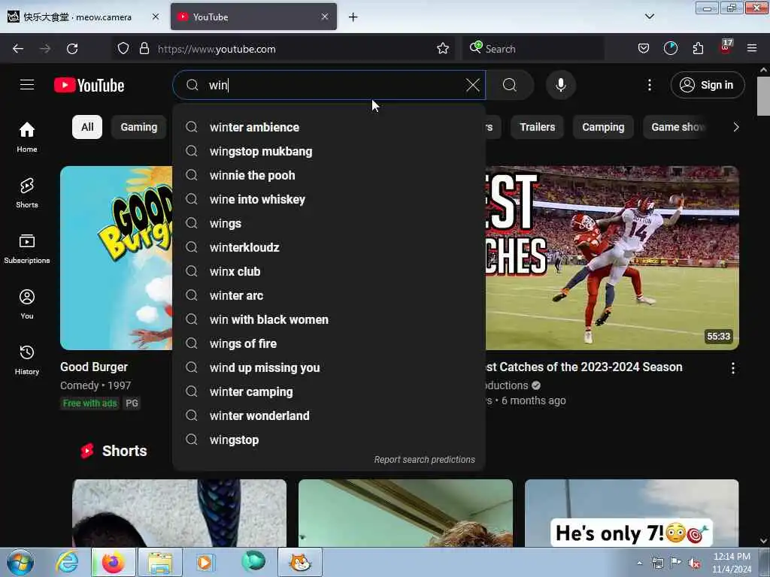Choose suggestion 'winter arc'
Image resolution: width=770 pixels, height=577 pixels.
(x=329, y=295)
